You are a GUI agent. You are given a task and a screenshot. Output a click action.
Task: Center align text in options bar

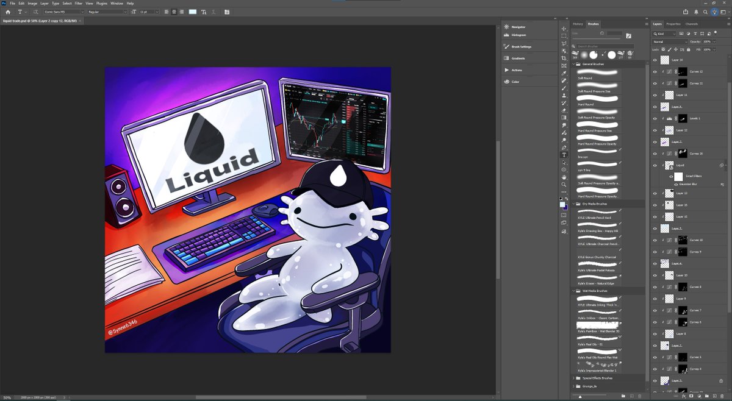[174, 12]
